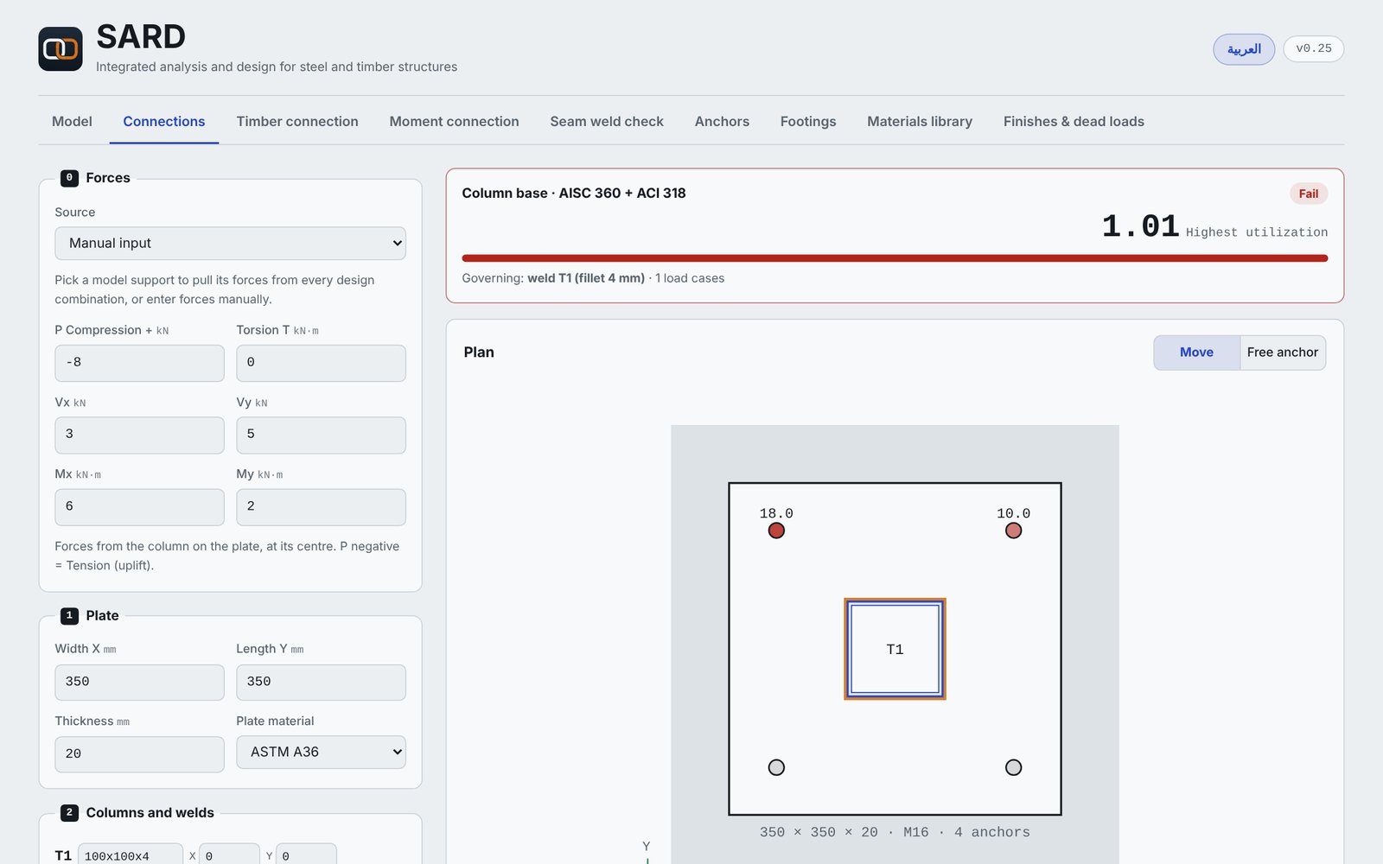The height and width of the screenshot is (864, 1383).
Task: Enable Free anchor mode
Action: [x=1283, y=353]
